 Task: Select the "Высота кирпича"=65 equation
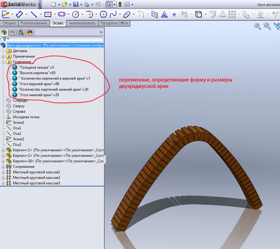pos(37,73)
